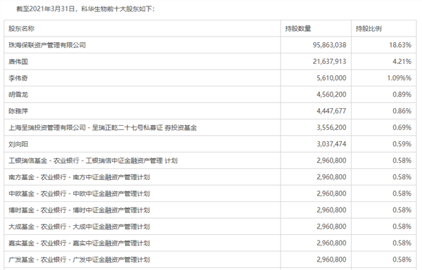This screenshot has width=422, height=270.
Task: Select the 唐伟国 shareholder name
Action: [18, 62]
